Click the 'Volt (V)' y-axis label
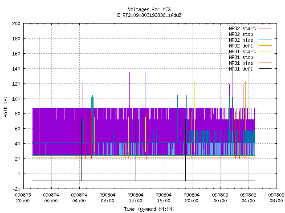 [5, 106]
